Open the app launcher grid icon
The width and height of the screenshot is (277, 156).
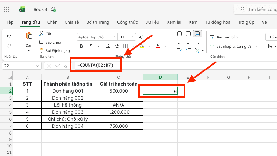click(x=7, y=9)
